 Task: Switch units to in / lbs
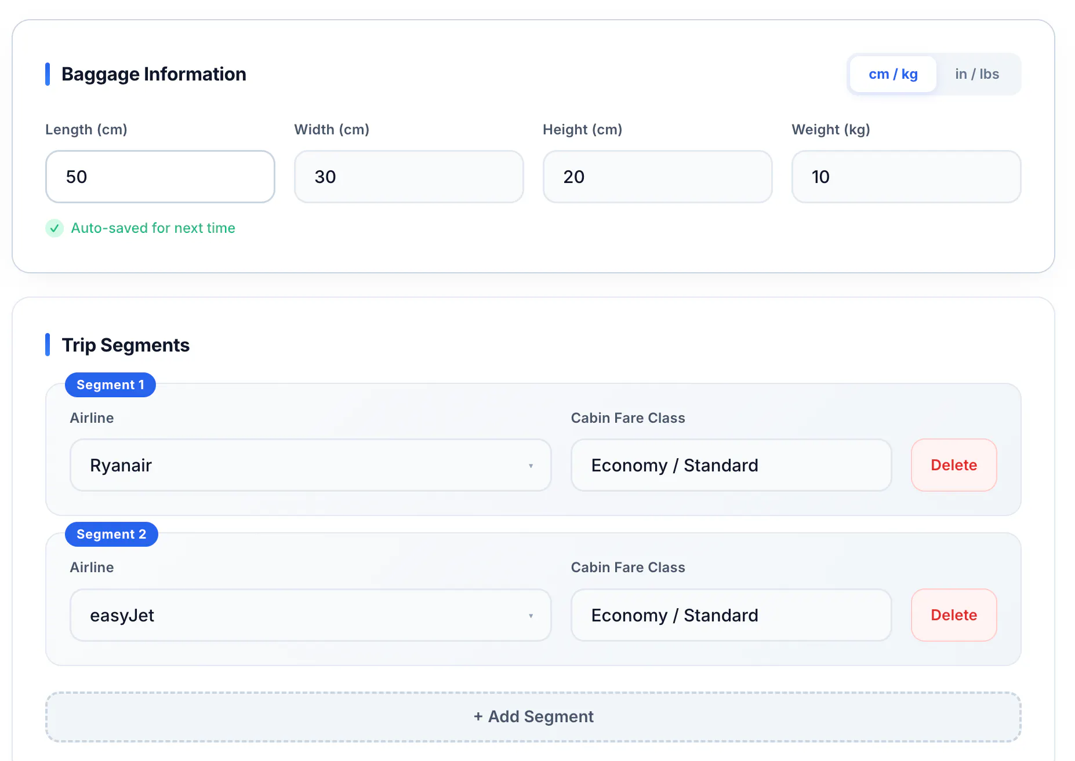coord(977,74)
